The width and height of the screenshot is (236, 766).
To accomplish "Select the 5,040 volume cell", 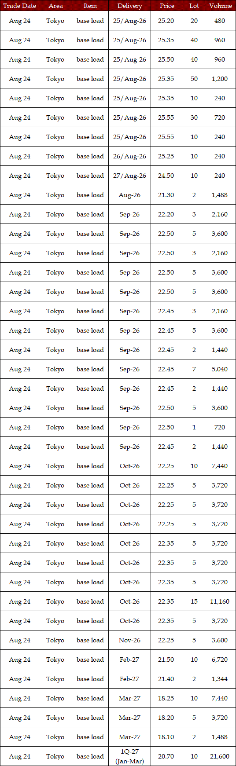I will (x=220, y=369).
